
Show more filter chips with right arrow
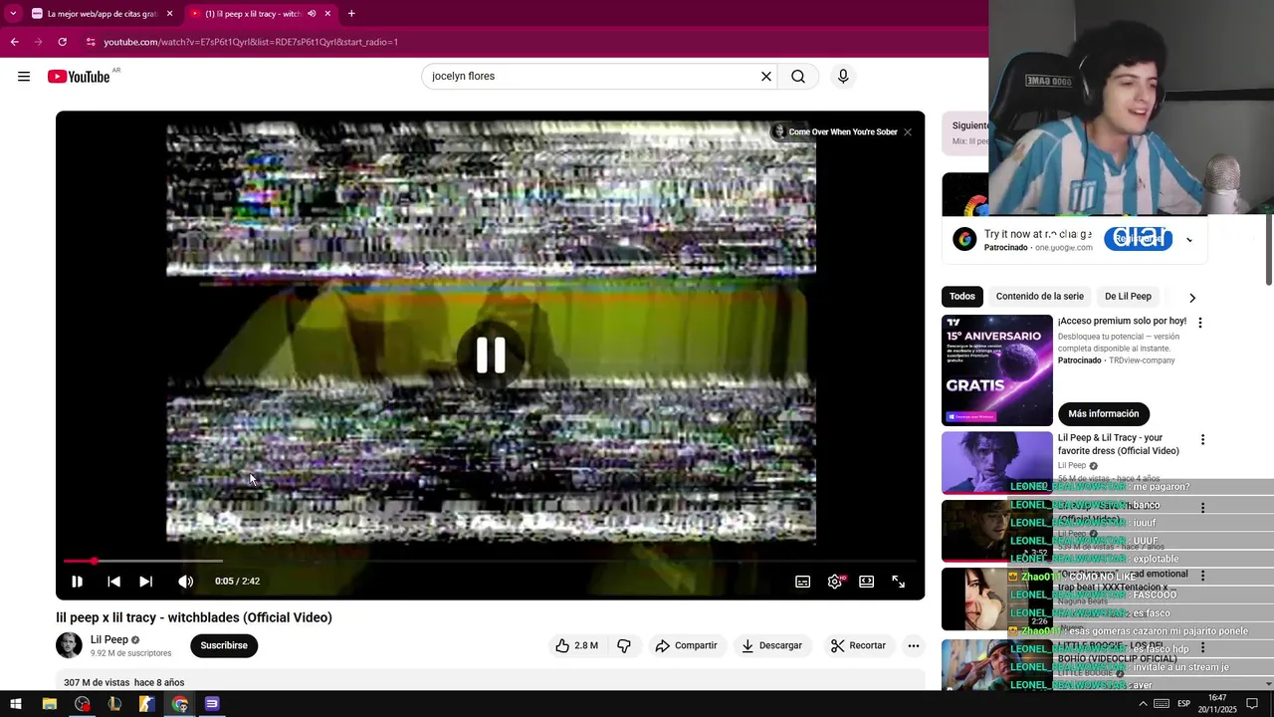coord(1192,297)
